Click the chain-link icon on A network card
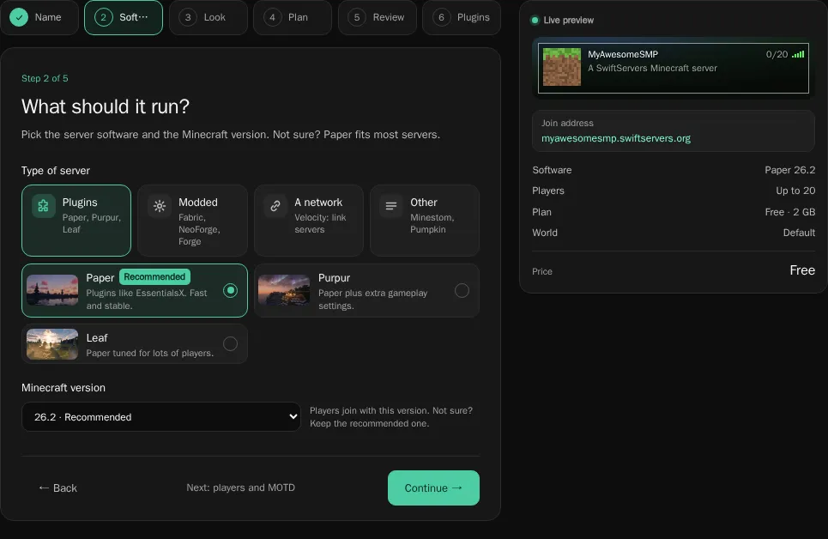828x539 pixels. coord(275,206)
